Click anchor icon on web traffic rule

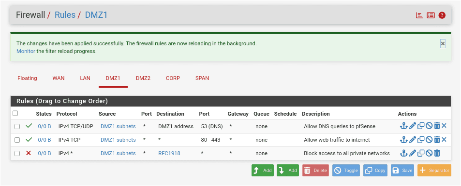403,140
